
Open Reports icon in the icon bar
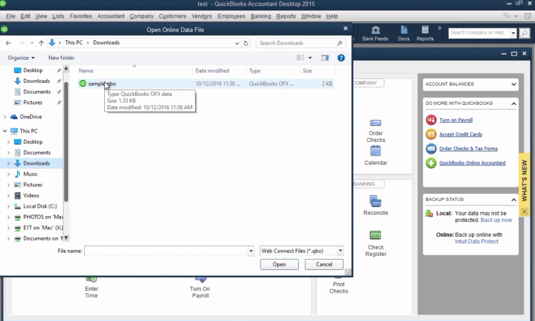click(x=425, y=33)
